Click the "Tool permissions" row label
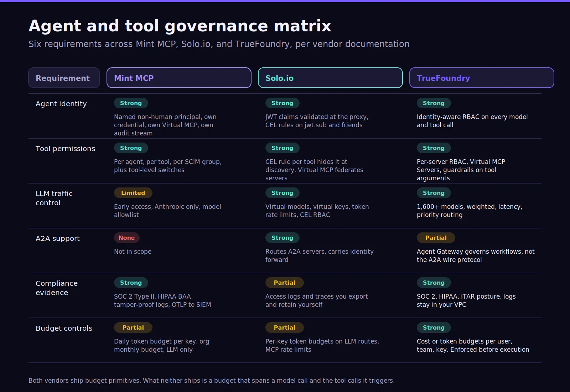 [x=66, y=149]
